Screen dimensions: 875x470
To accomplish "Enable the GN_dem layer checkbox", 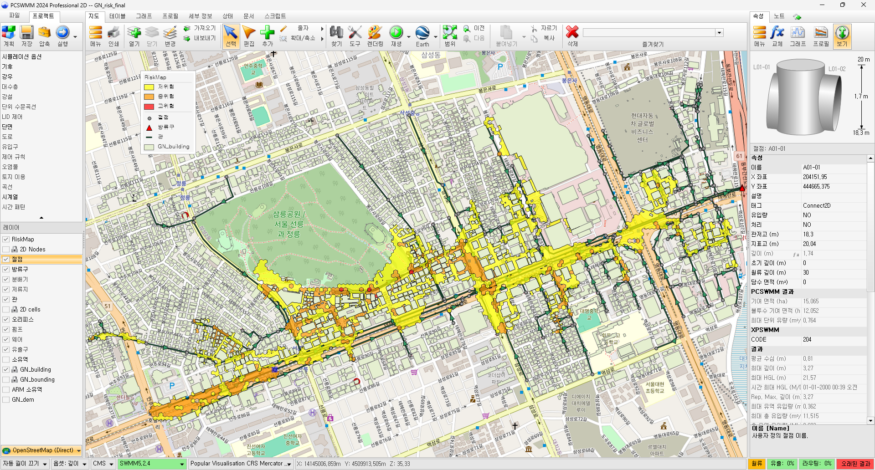I will click(6, 399).
